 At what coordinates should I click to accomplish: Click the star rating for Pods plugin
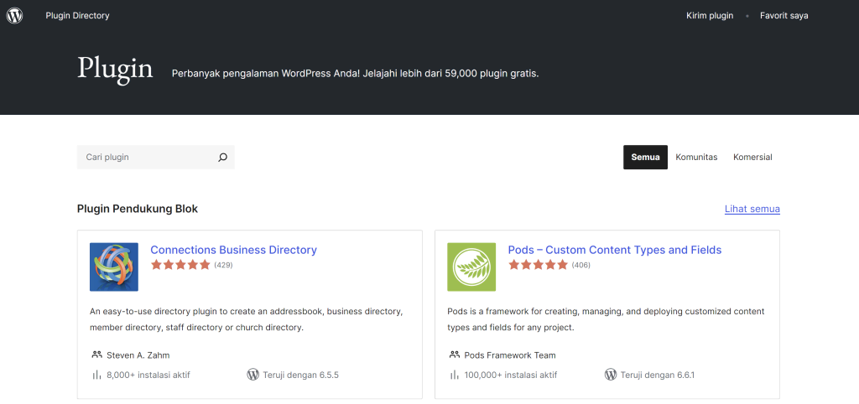538,265
